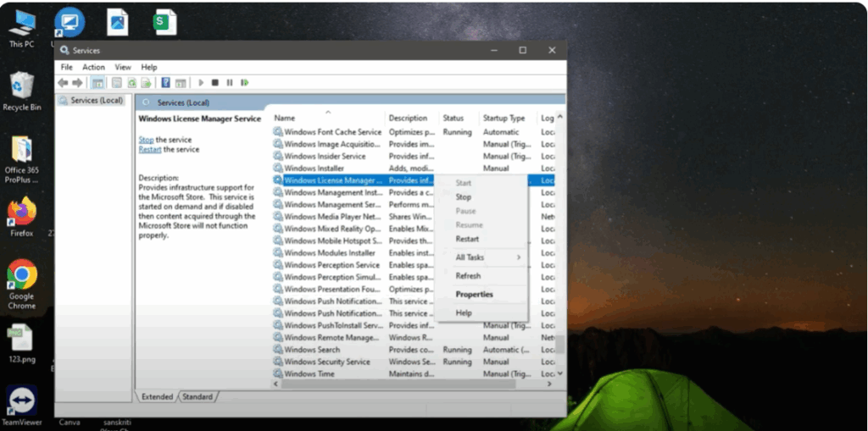Switch to the Standard tab
The width and height of the screenshot is (868, 431).
coord(198,396)
